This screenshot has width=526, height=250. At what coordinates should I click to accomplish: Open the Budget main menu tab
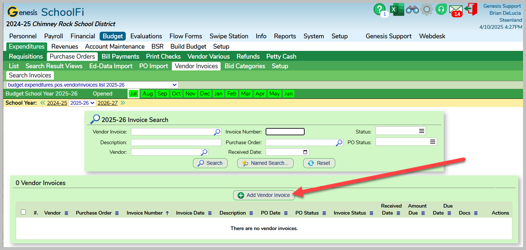pos(113,36)
